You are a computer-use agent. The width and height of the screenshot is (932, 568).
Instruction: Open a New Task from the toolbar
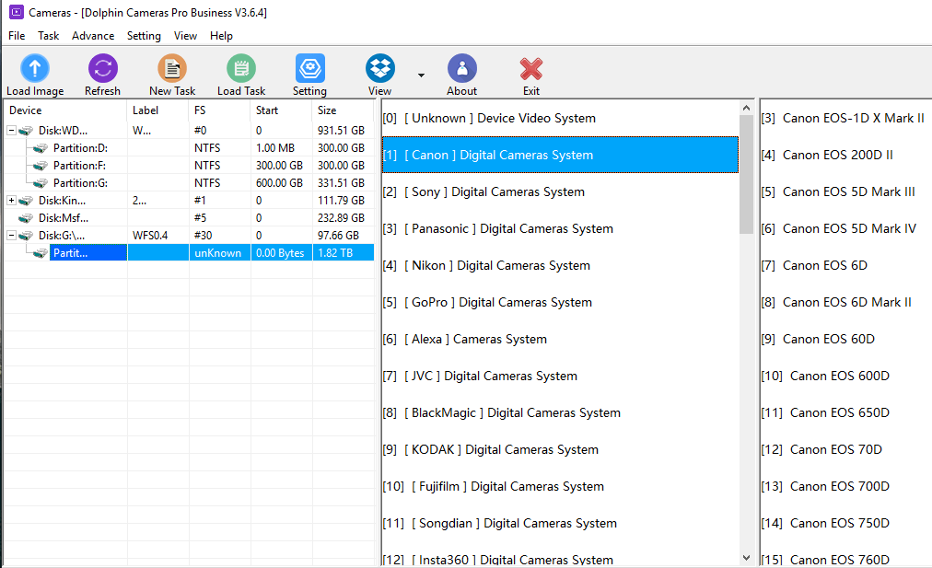171,69
